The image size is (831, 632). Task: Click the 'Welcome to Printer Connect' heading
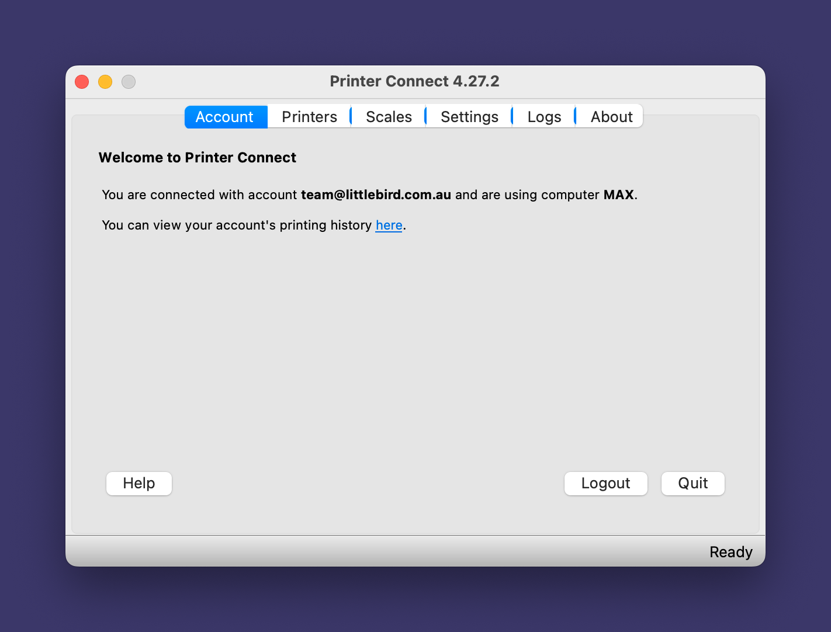198,158
